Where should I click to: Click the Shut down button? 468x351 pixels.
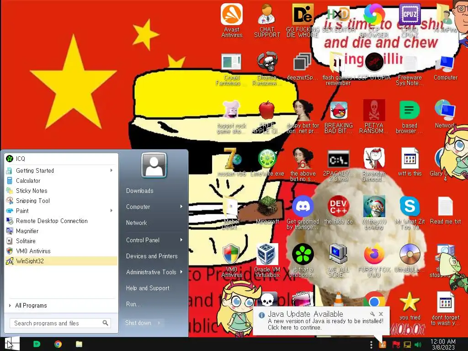[138, 323]
